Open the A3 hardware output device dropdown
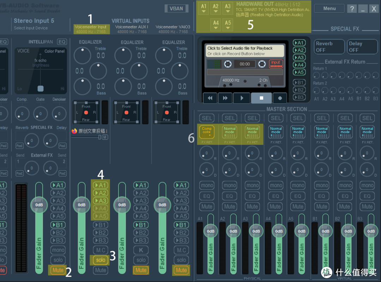 pyautogui.click(x=228, y=8)
